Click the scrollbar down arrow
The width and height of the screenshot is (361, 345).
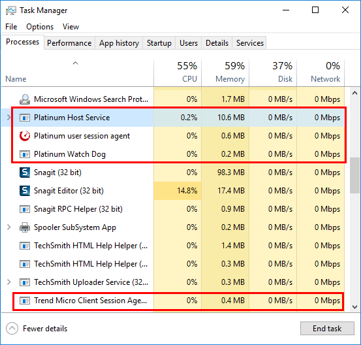pos(354,306)
